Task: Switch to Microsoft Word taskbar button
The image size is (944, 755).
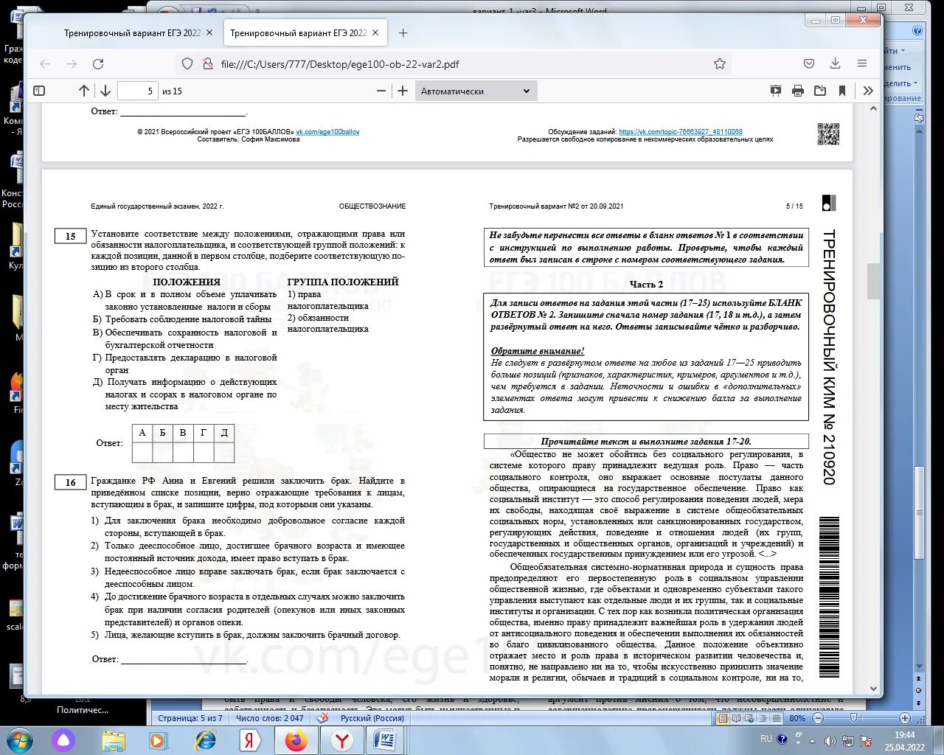Action: [x=386, y=740]
